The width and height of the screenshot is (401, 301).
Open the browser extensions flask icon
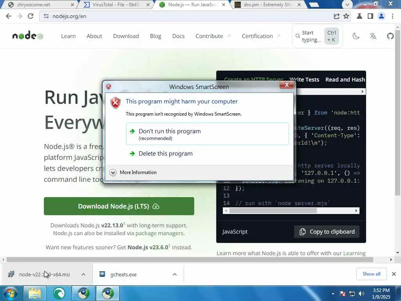[x=359, y=16]
